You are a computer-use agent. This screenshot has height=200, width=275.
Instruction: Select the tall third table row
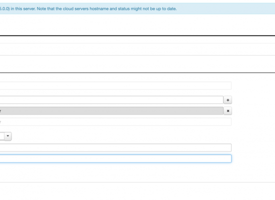(137, 64)
